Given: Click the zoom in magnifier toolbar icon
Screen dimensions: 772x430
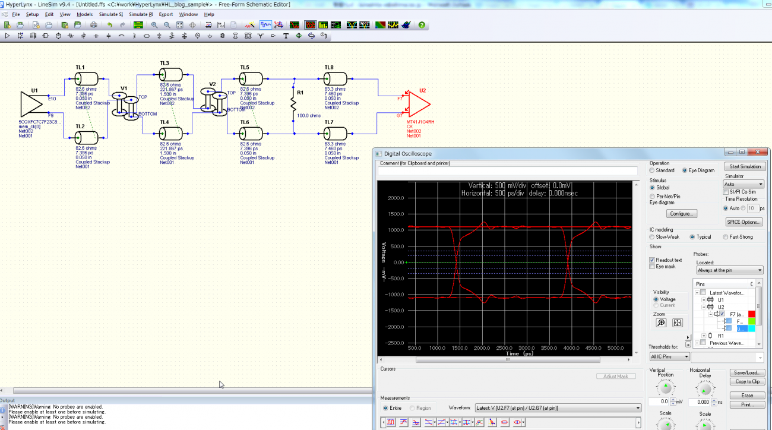Looking at the screenshot, I should pos(154,25).
